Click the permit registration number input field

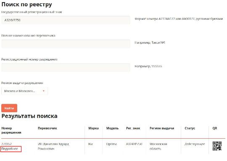coord(66,67)
